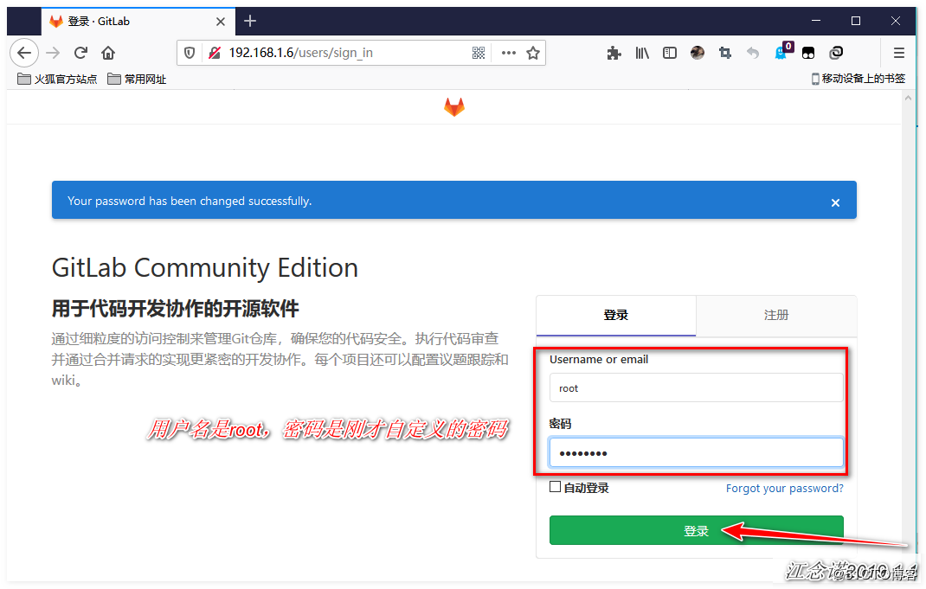Open the Firefox hamburger menu
Viewport: 926px width, 589px height.
[x=899, y=53]
